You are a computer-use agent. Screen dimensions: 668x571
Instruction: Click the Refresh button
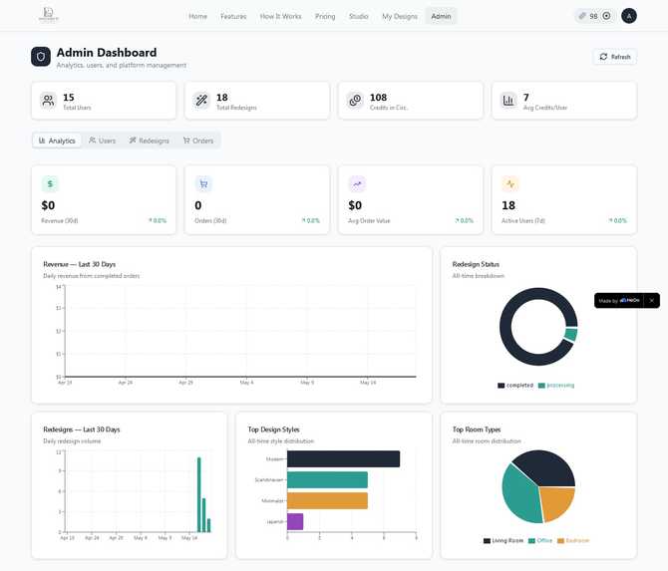(615, 57)
